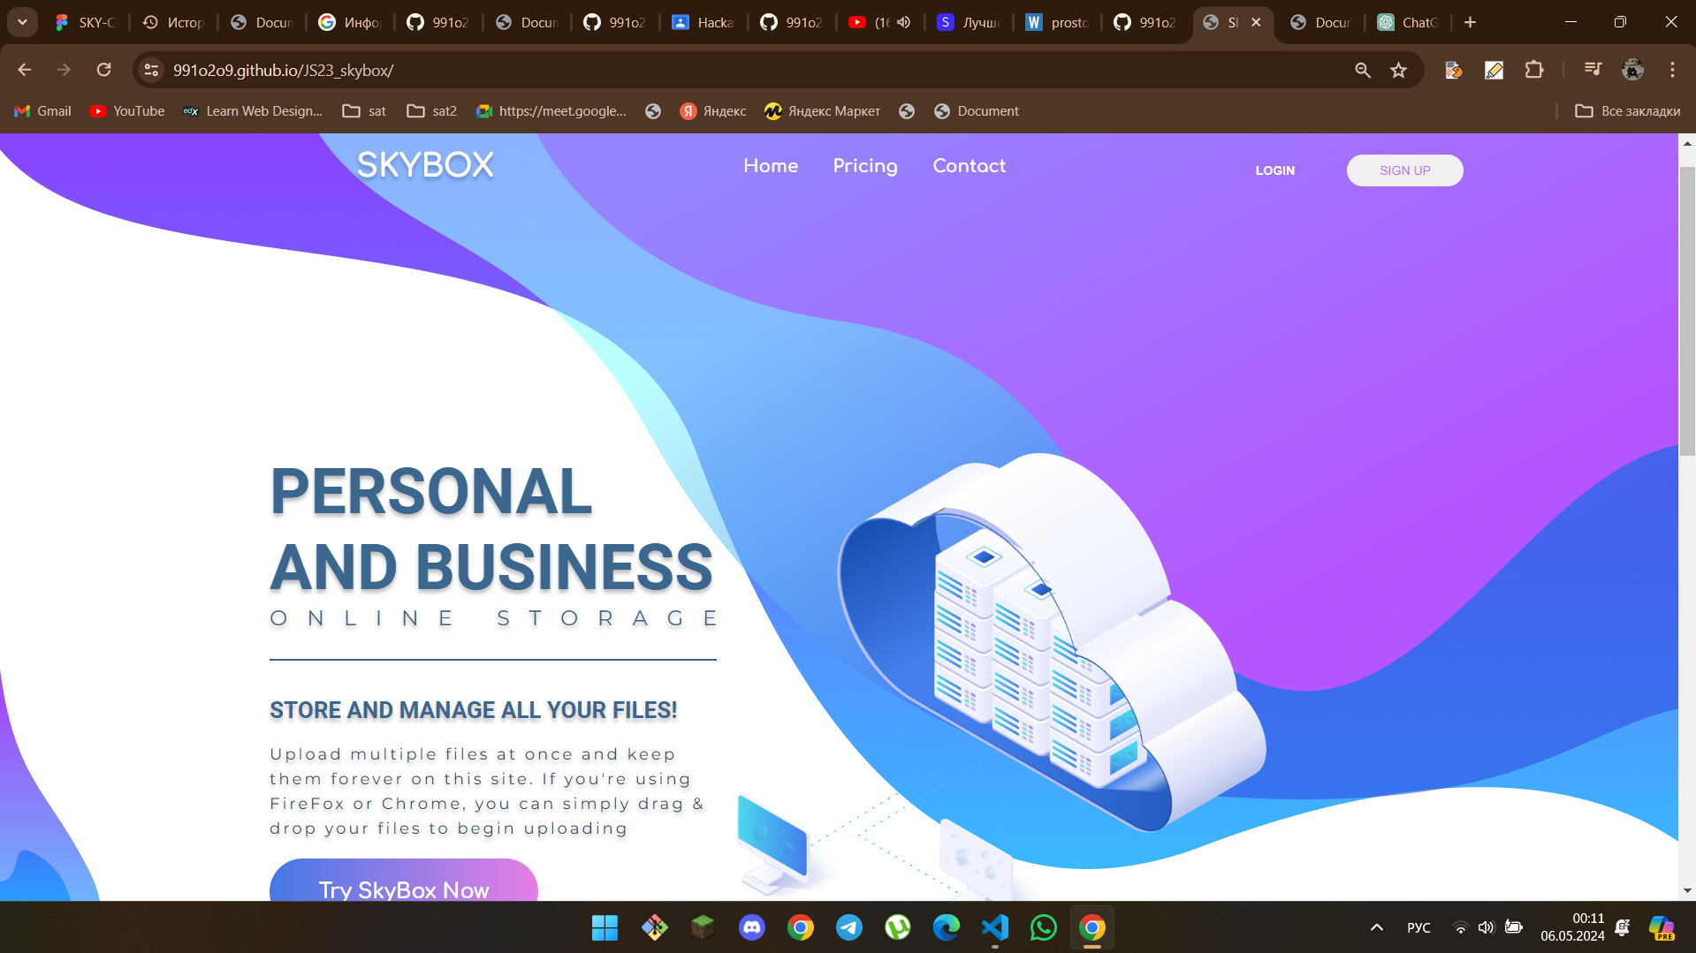Open the РУС language switcher

click(1418, 927)
